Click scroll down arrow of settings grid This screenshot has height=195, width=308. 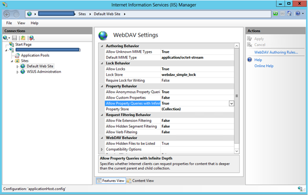[x=237, y=151]
